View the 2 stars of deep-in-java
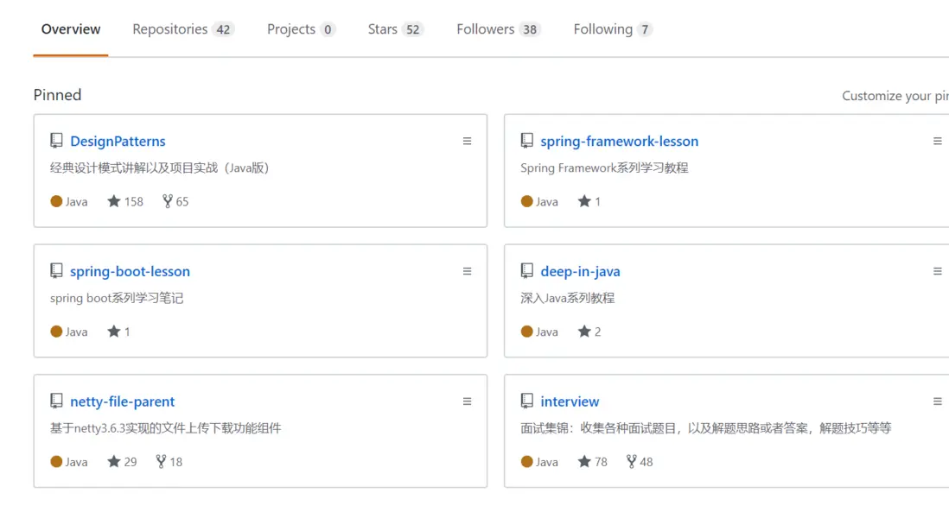Screen dimensions: 949x512 (589, 332)
